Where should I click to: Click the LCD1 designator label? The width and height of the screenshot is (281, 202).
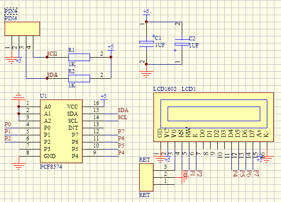click(188, 89)
